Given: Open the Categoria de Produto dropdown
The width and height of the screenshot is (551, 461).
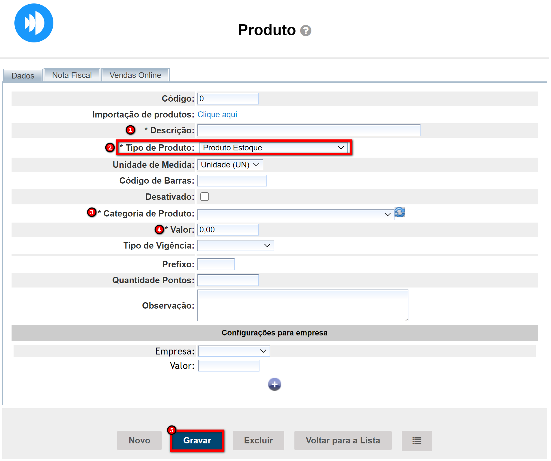Looking at the screenshot, I should point(295,214).
